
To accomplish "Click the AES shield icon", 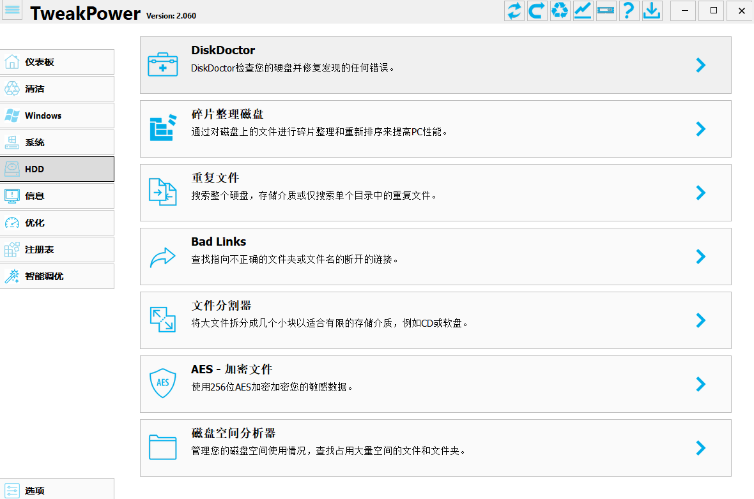I will tap(163, 384).
